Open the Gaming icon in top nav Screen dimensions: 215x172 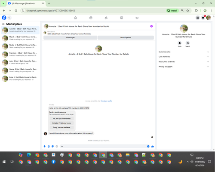pos(137,18)
